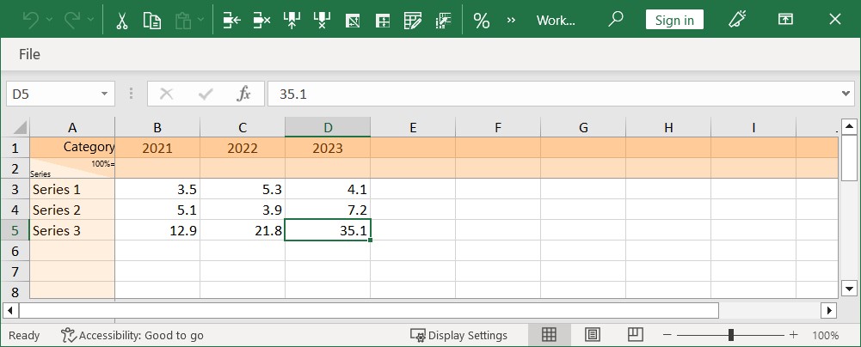Image resolution: width=861 pixels, height=347 pixels.
Task: Click the flip rows icon with vertical arrow
Action: (x=382, y=21)
